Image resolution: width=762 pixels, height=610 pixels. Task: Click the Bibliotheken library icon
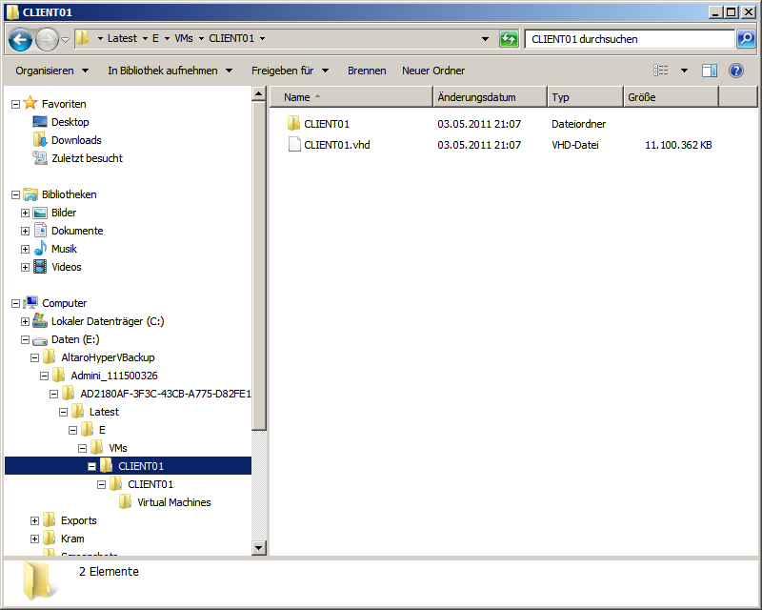click(x=30, y=194)
